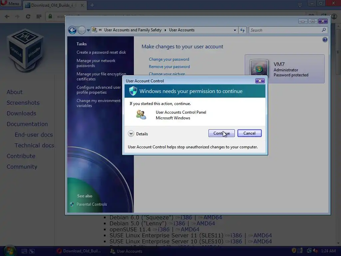Click Show Desktop quick launch icon
341x256 pixels.
click(x=24, y=251)
